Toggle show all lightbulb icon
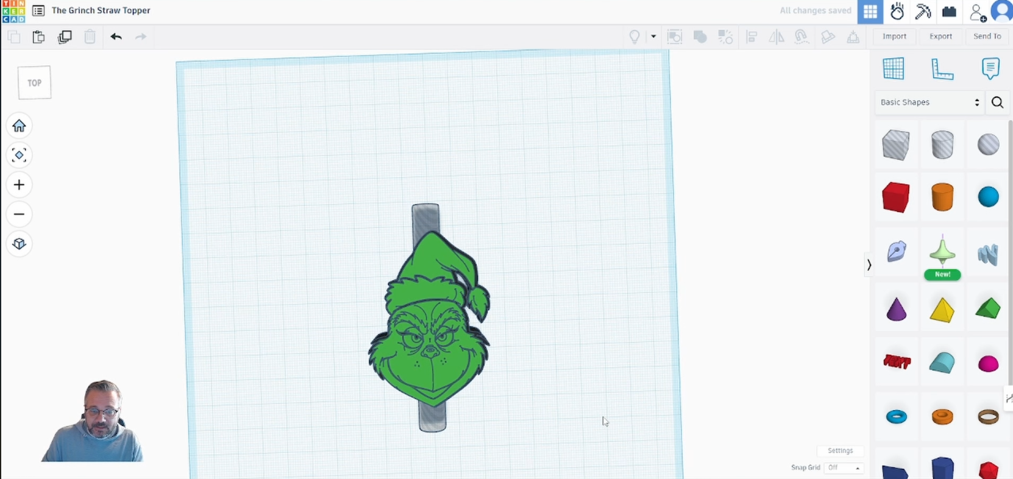This screenshot has height=479, width=1013. click(x=634, y=37)
